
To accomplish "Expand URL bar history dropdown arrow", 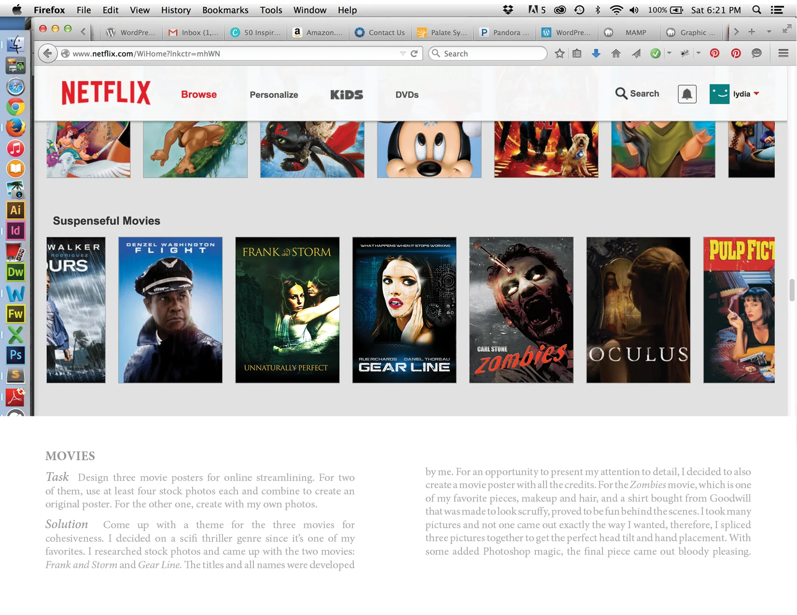I will [x=403, y=54].
